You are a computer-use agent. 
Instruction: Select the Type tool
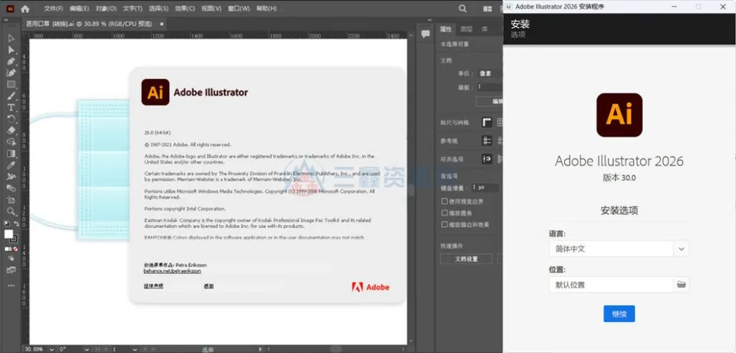click(x=11, y=108)
